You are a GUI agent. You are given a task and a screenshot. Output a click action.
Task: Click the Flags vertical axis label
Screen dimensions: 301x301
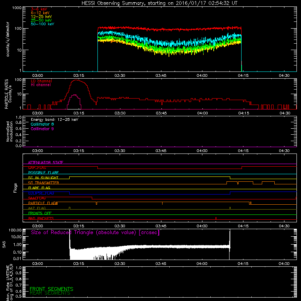pos(15,188)
